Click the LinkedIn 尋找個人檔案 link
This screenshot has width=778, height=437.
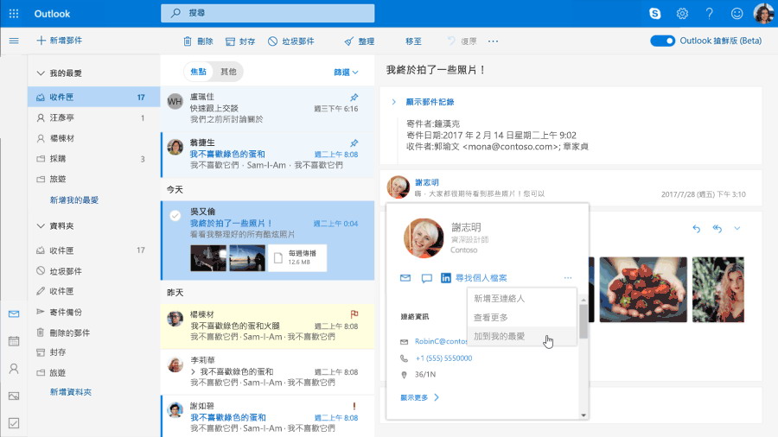pos(474,278)
